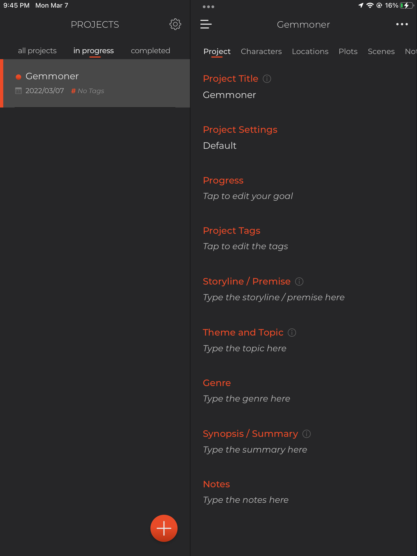Show Project Title info tooltip
The width and height of the screenshot is (417, 556).
(x=267, y=79)
